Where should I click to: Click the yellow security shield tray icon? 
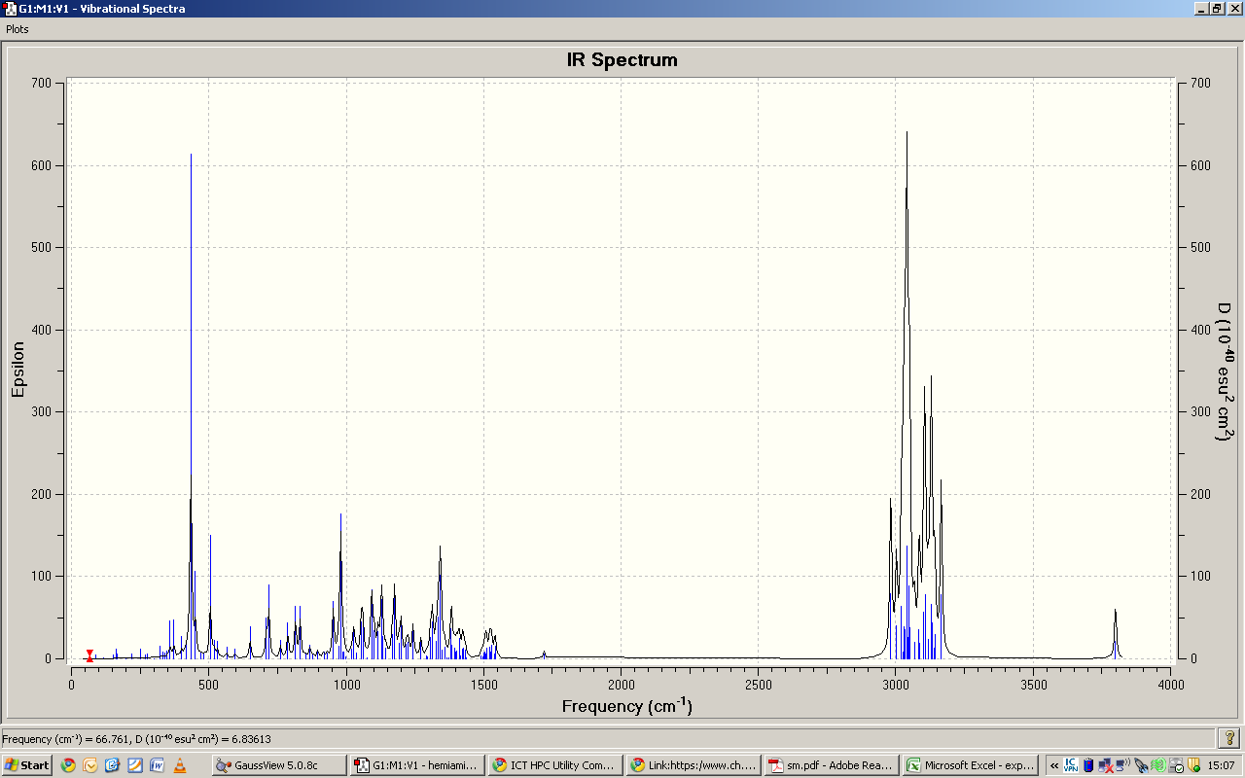1193,765
